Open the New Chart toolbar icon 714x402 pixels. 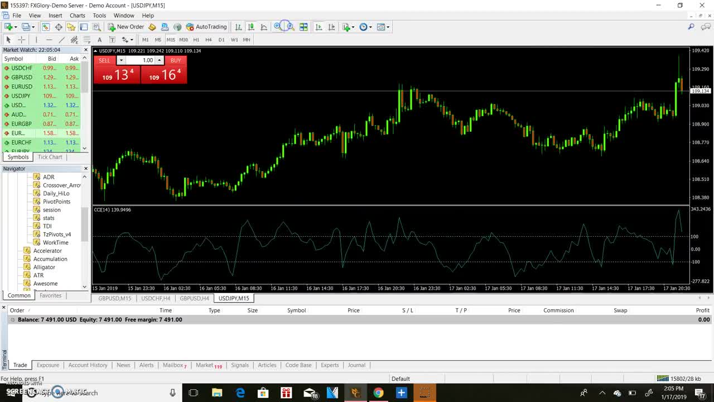(x=8, y=27)
